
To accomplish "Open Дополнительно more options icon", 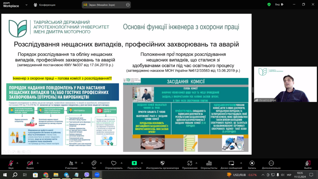I will pos(271,163).
